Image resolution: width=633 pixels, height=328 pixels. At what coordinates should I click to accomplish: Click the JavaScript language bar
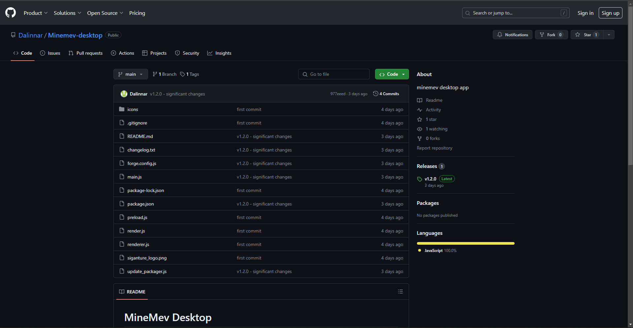click(x=465, y=243)
